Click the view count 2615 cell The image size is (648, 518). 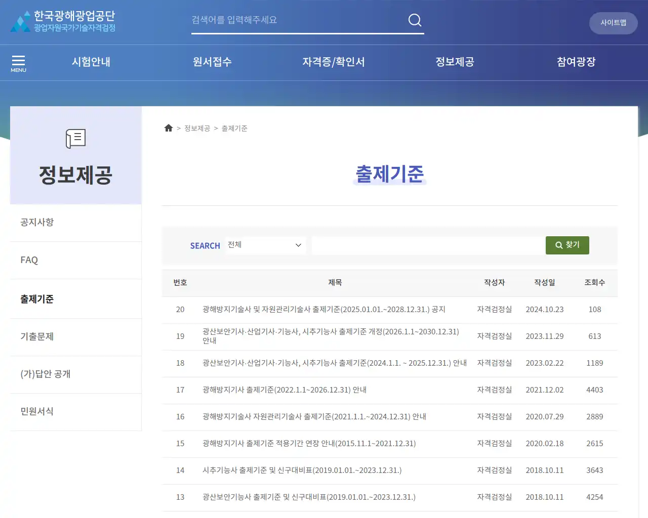(x=595, y=444)
